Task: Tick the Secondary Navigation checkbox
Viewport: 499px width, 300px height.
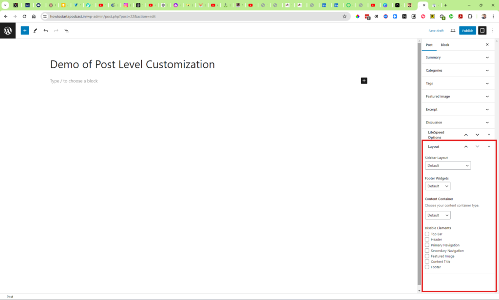Action: (427, 251)
